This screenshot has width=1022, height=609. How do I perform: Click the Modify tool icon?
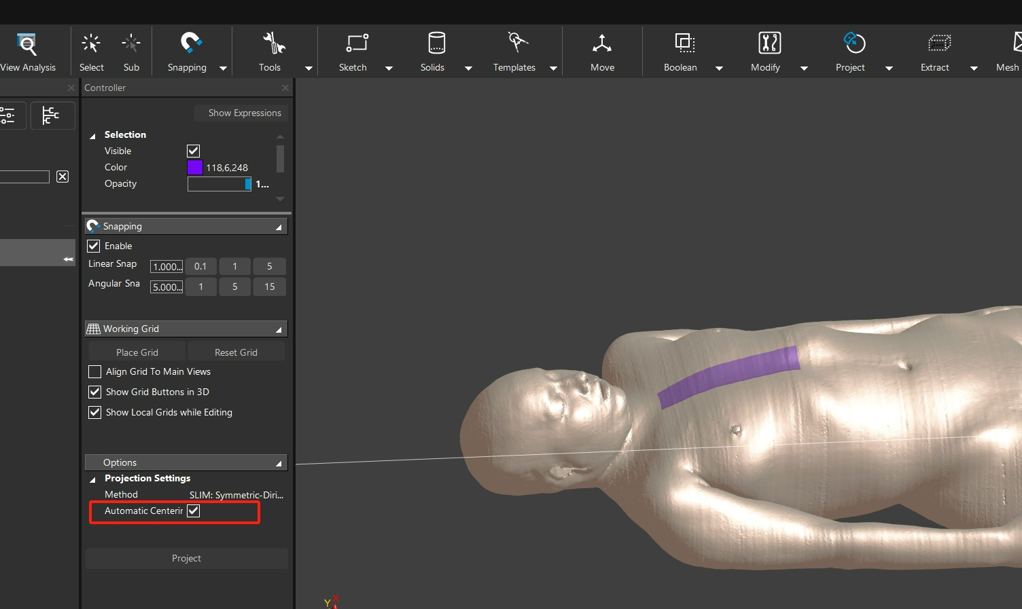pyautogui.click(x=769, y=44)
